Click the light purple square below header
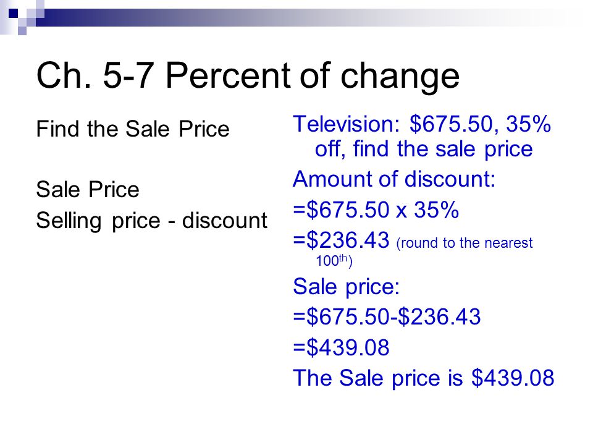 [22, 31]
